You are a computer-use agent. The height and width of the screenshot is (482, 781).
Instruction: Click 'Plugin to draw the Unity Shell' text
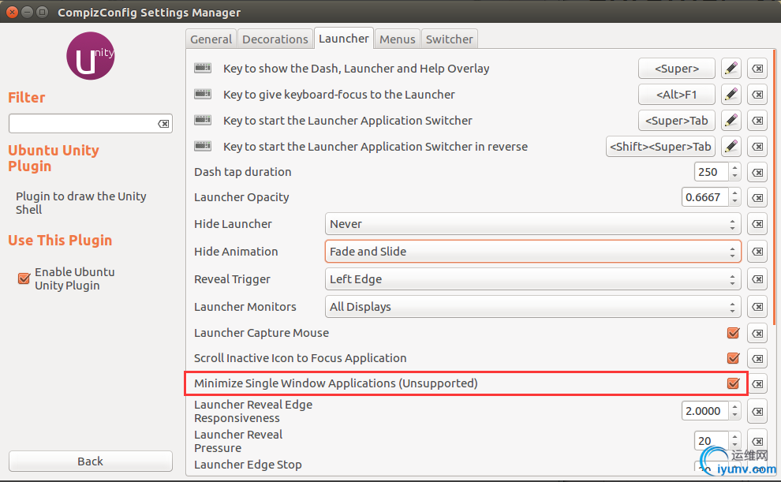click(x=80, y=203)
